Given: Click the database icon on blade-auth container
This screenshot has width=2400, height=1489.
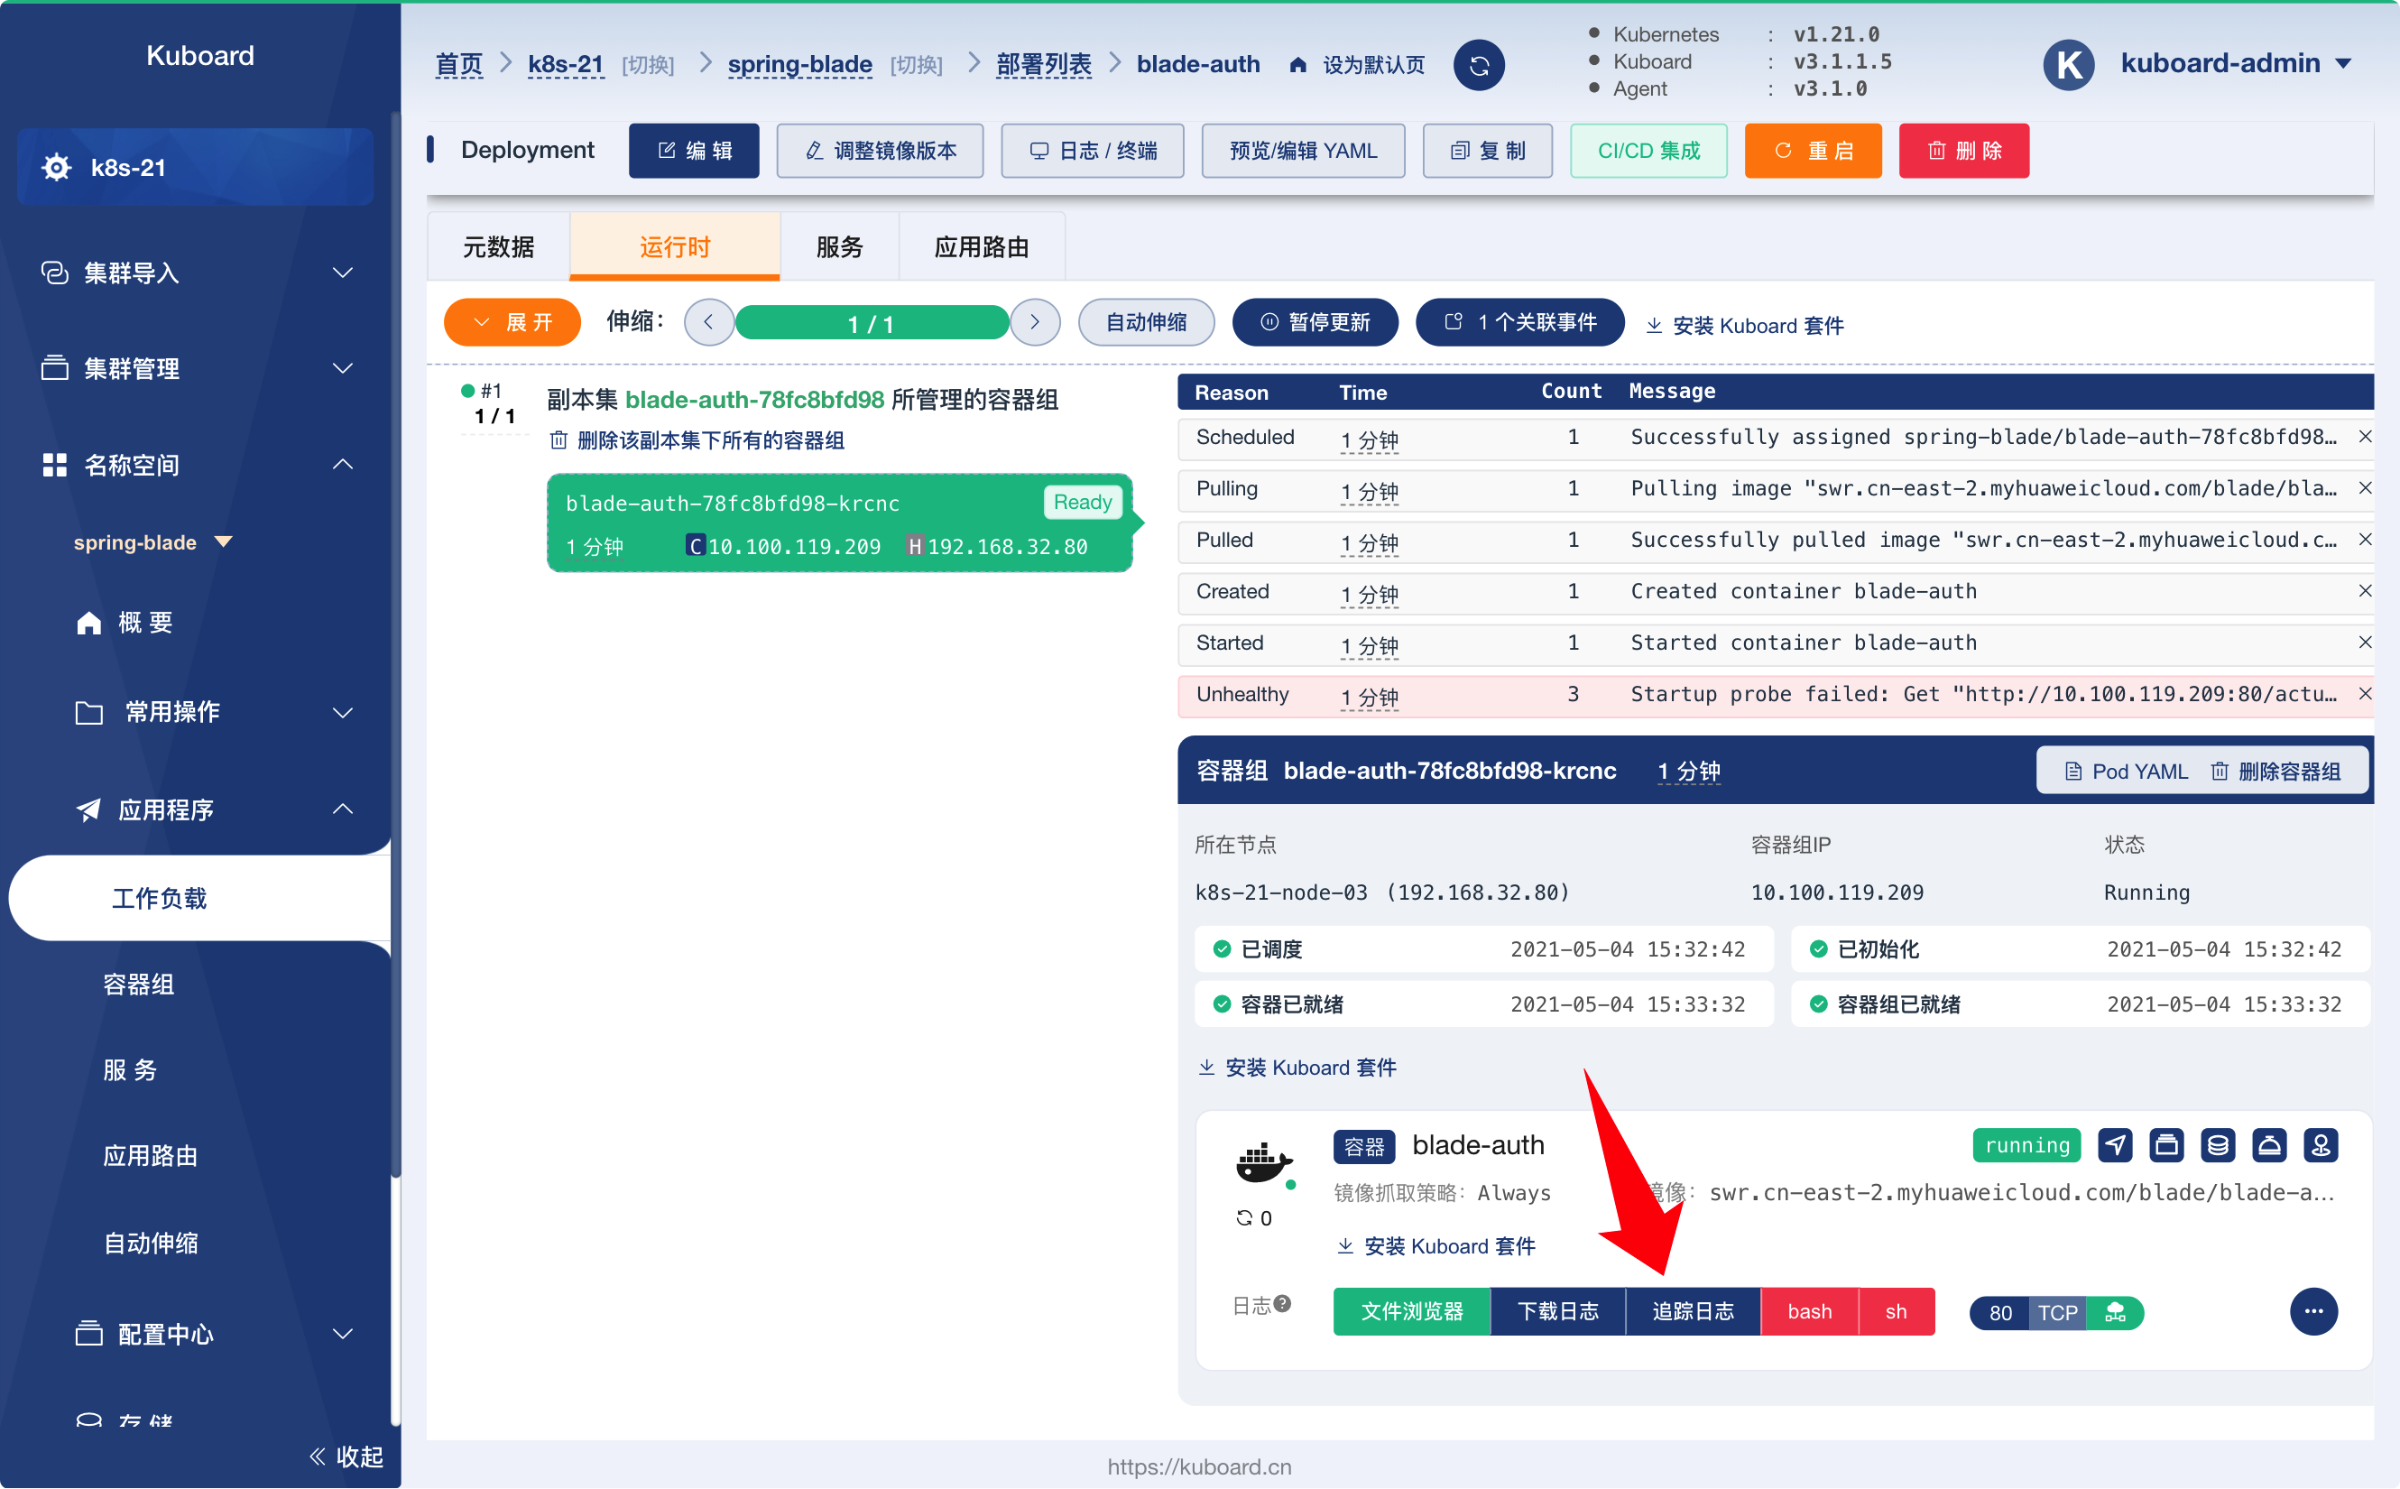Looking at the screenshot, I should coord(2218,1144).
